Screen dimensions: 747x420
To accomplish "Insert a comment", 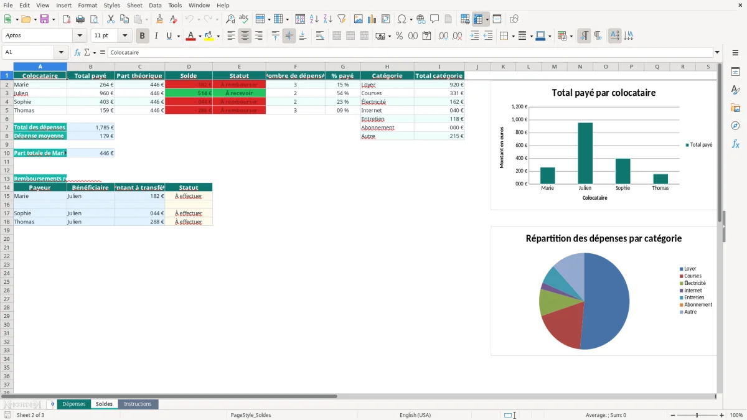I will (x=435, y=19).
